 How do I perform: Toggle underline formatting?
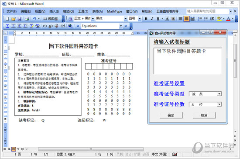158,19
